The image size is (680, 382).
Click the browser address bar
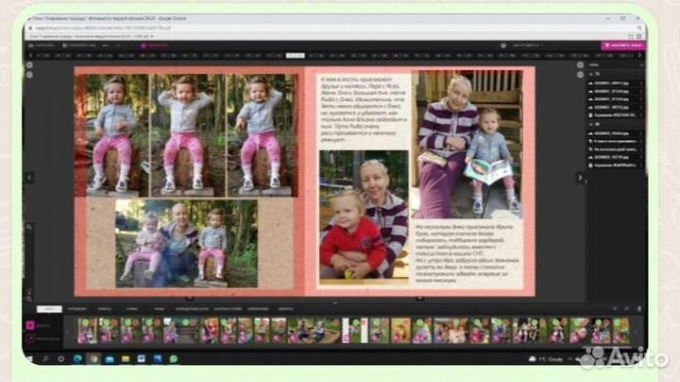tap(142, 28)
